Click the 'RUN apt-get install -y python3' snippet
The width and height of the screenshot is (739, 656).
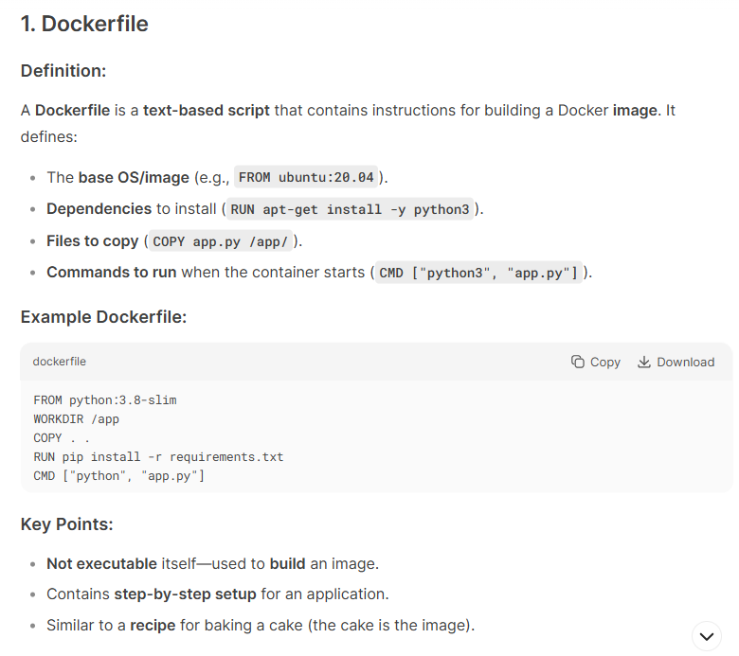pyautogui.click(x=350, y=209)
